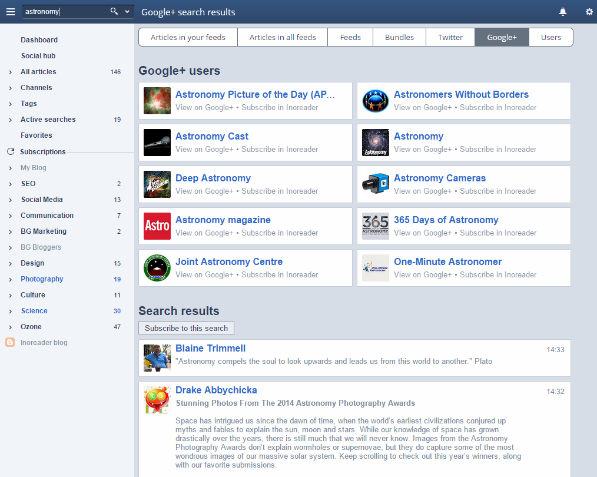Expand the Active searches section

10,120
